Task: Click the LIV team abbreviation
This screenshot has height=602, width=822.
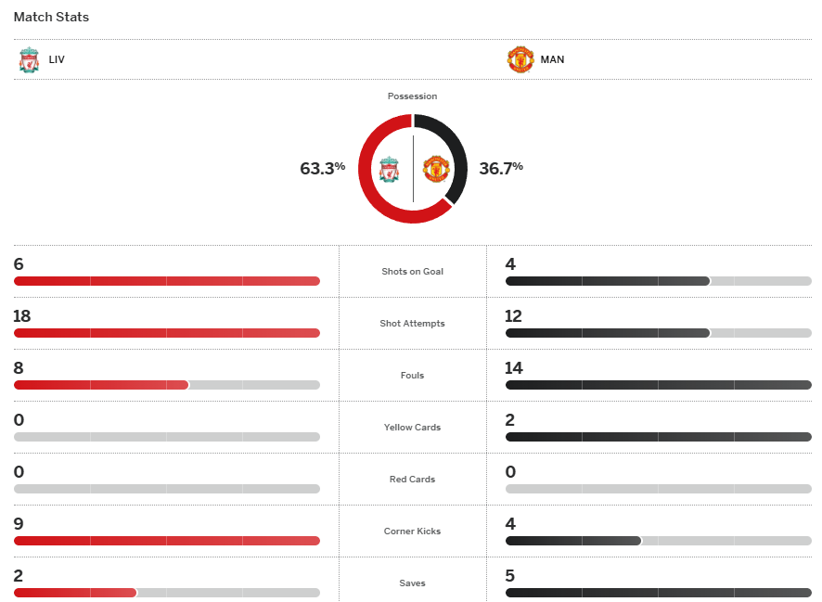Action: click(57, 60)
